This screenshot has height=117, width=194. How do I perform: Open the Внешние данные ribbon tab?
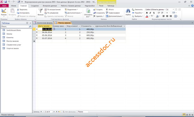point(50,6)
